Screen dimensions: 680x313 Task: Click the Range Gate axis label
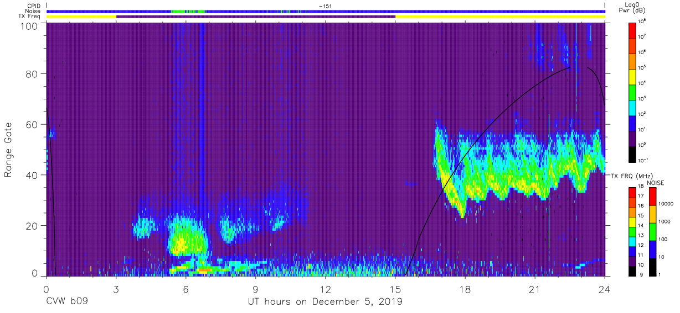pos(8,150)
